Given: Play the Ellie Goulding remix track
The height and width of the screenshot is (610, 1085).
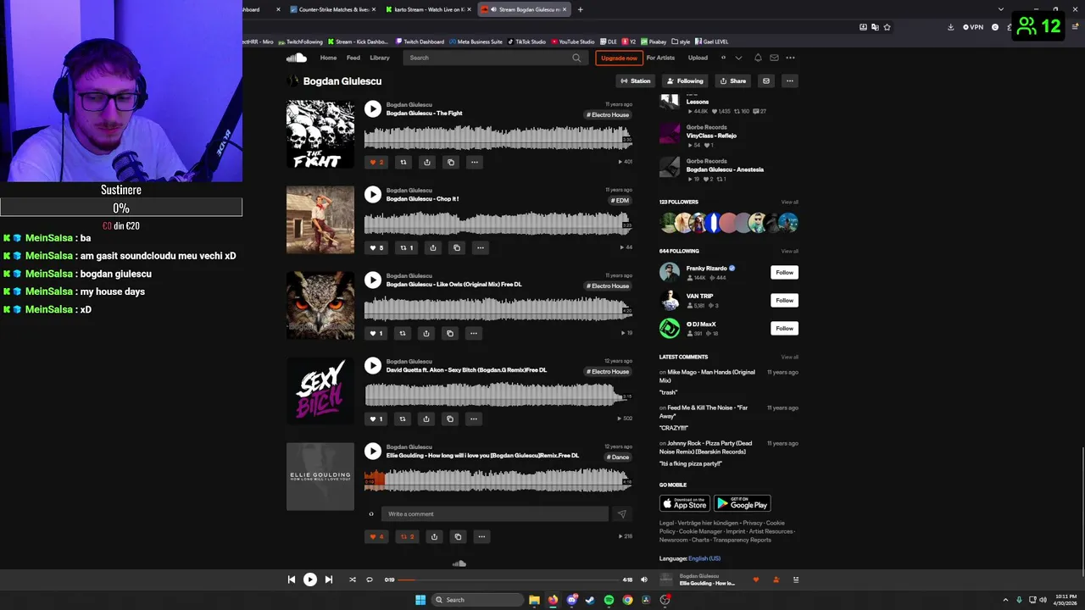Looking at the screenshot, I should [373, 451].
